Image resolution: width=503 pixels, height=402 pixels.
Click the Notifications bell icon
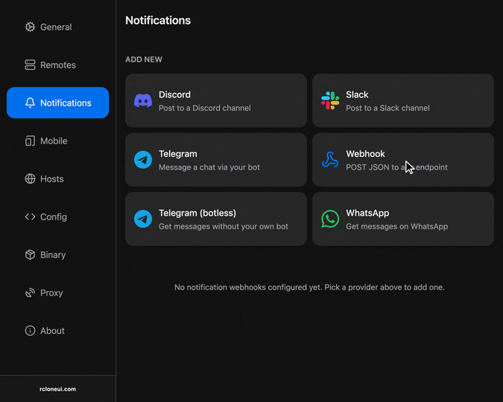click(30, 103)
